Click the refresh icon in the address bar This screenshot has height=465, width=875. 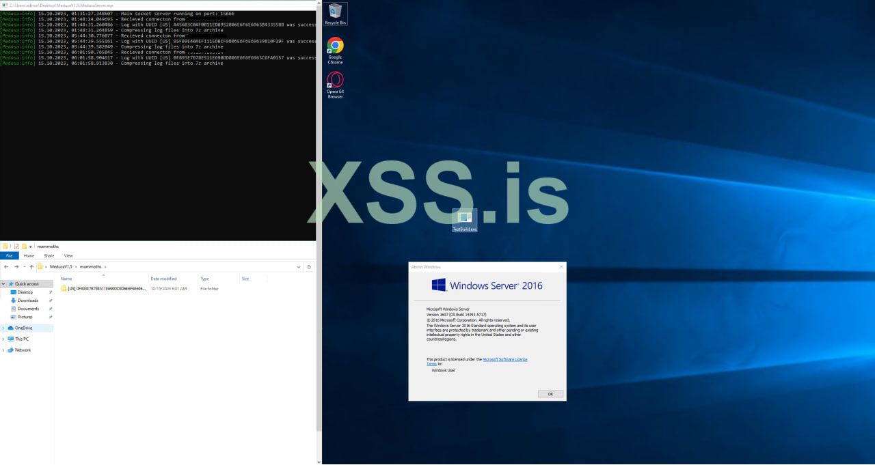tap(310, 266)
